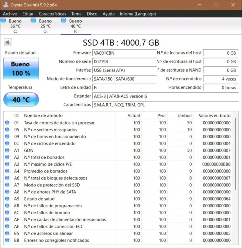
Task: Click the Interfaz field USB (Serial ATA)
Action: click(124, 70)
